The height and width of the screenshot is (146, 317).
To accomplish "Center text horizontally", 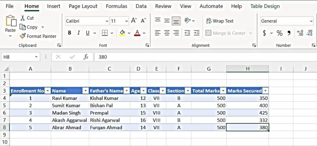I will pos(167,33).
